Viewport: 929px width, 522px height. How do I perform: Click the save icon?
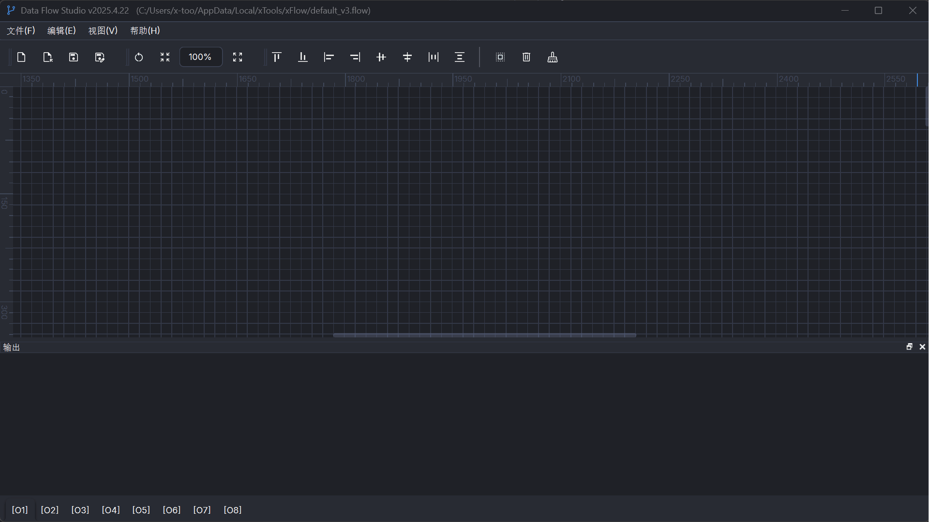click(74, 57)
